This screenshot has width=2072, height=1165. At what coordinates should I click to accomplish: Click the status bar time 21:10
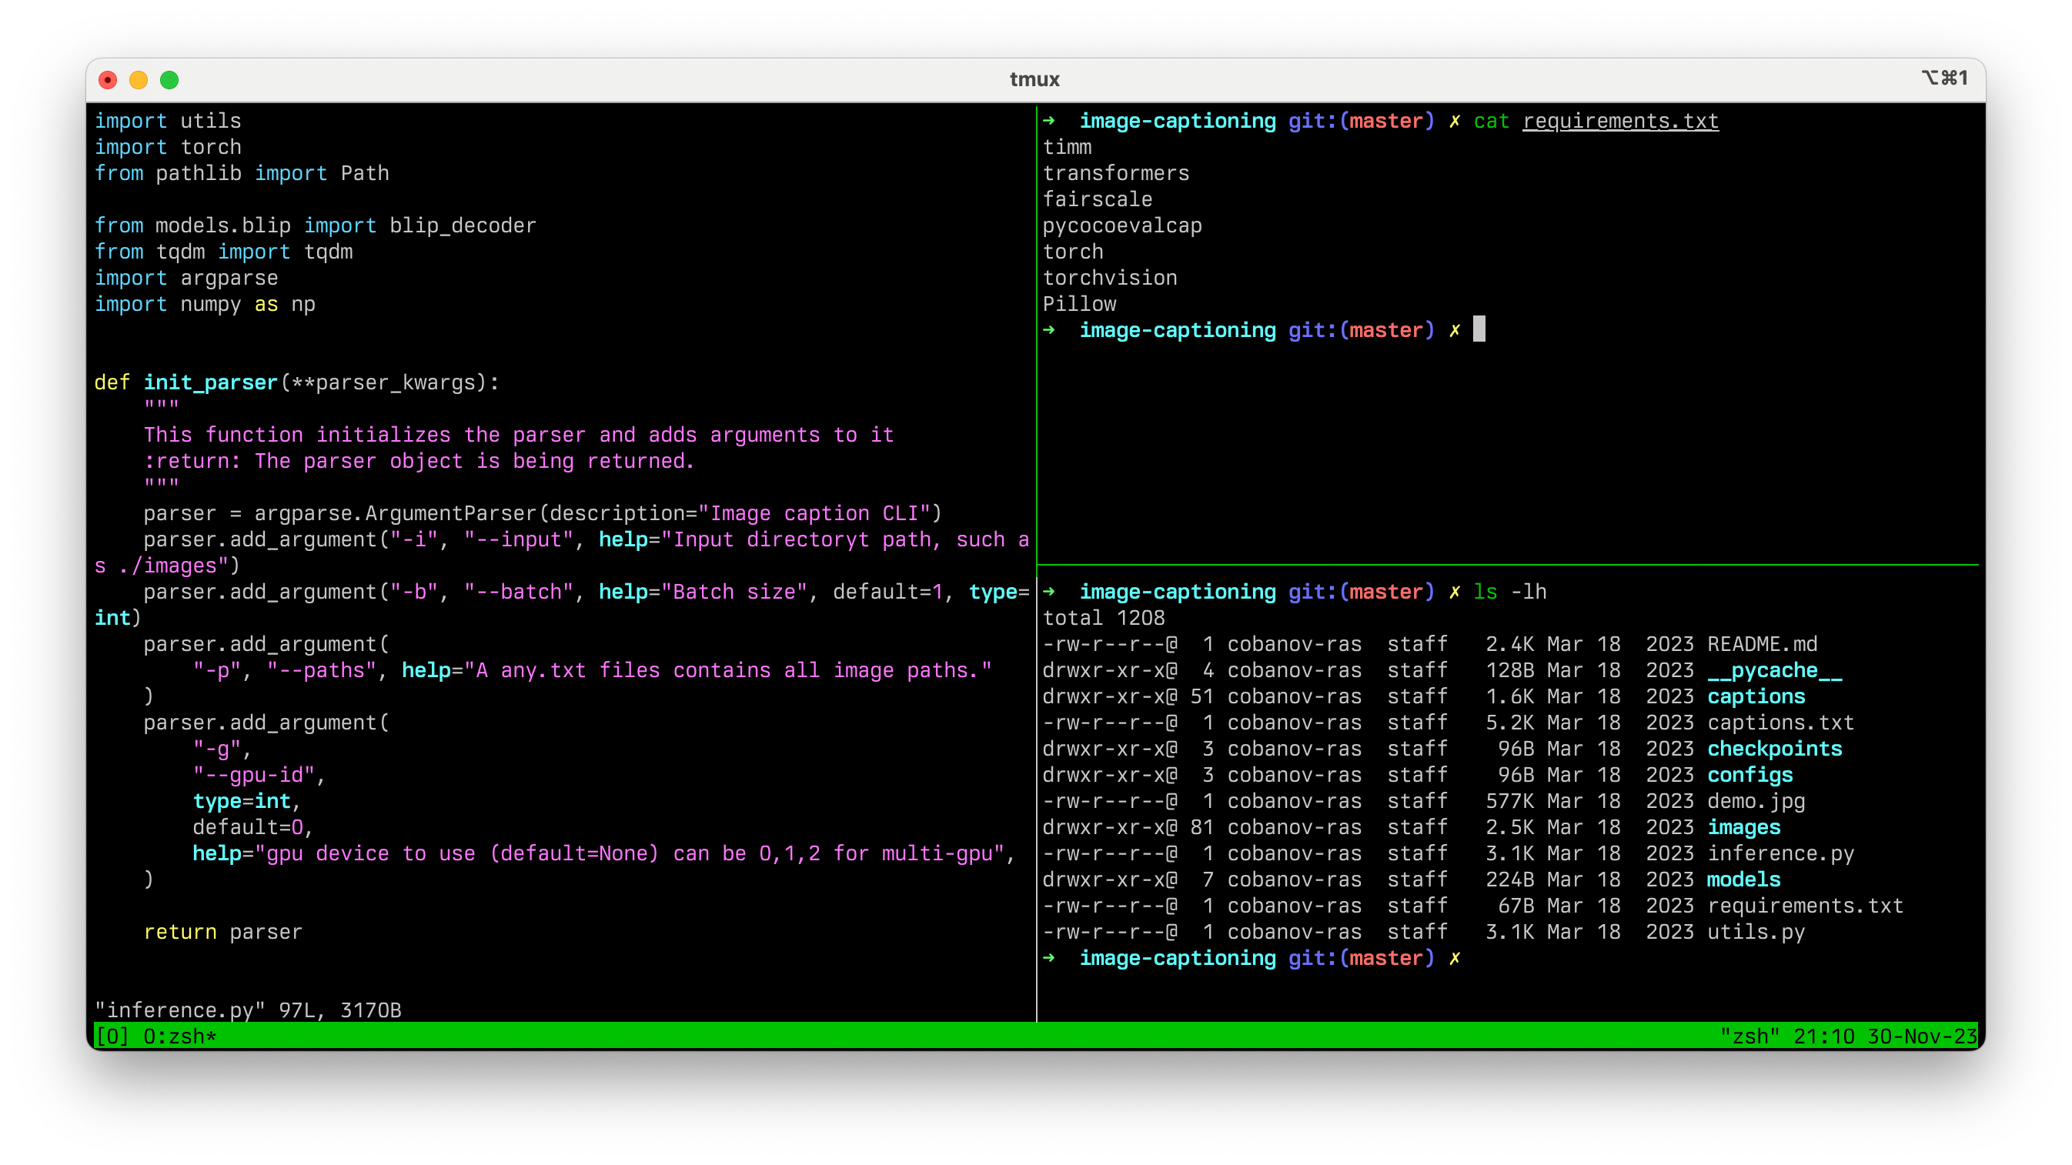[x=1823, y=1037]
